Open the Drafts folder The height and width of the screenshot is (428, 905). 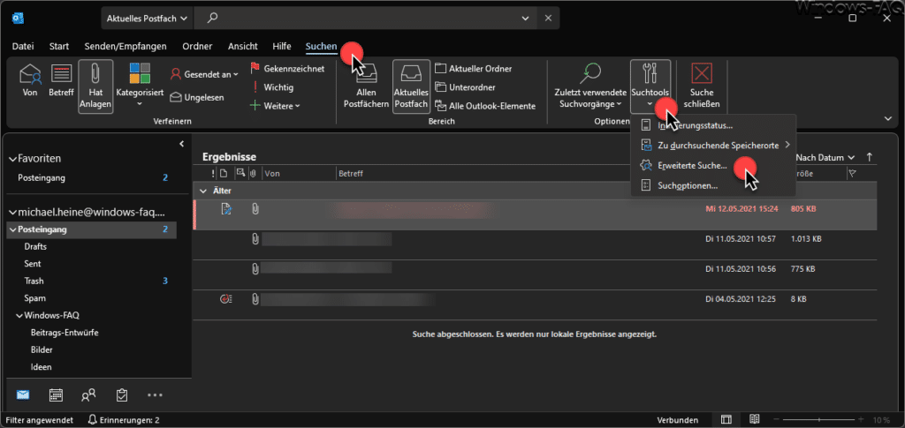pyautogui.click(x=35, y=246)
